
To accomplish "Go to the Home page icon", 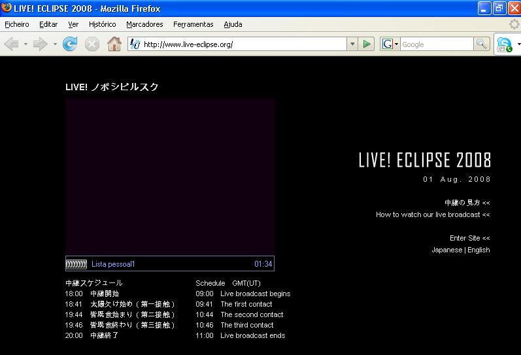I will (x=114, y=44).
